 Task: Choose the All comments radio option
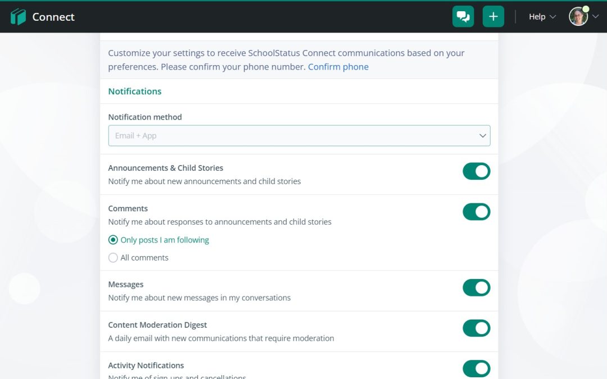113,258
